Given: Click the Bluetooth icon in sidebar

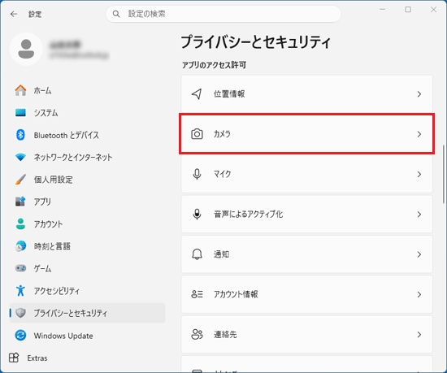Looking at the screenshot, I should pos(20,135).
